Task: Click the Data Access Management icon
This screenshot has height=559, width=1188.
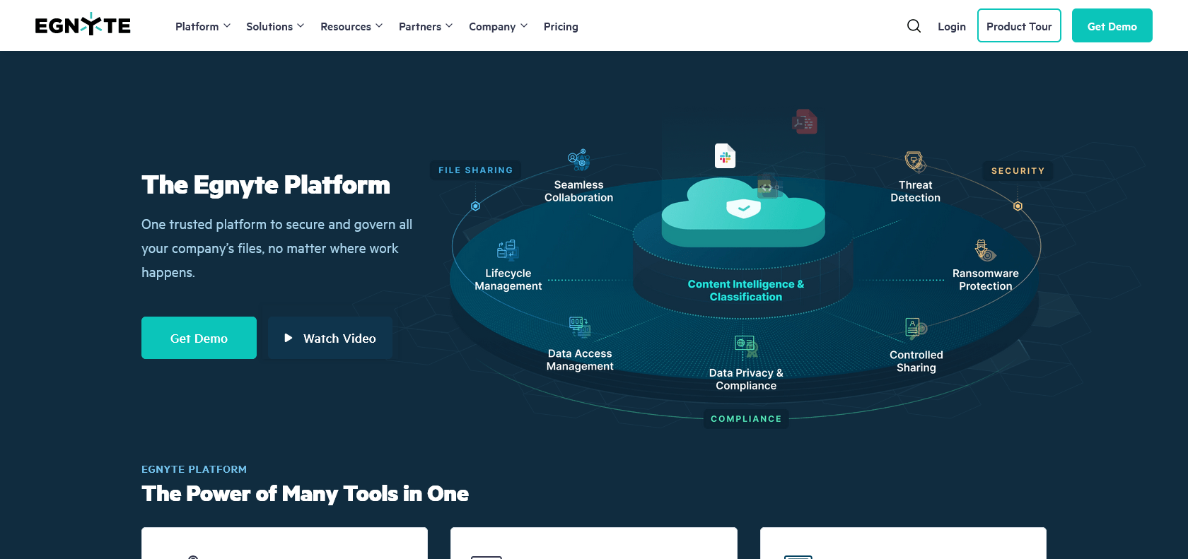Action: tap(580, 327)
